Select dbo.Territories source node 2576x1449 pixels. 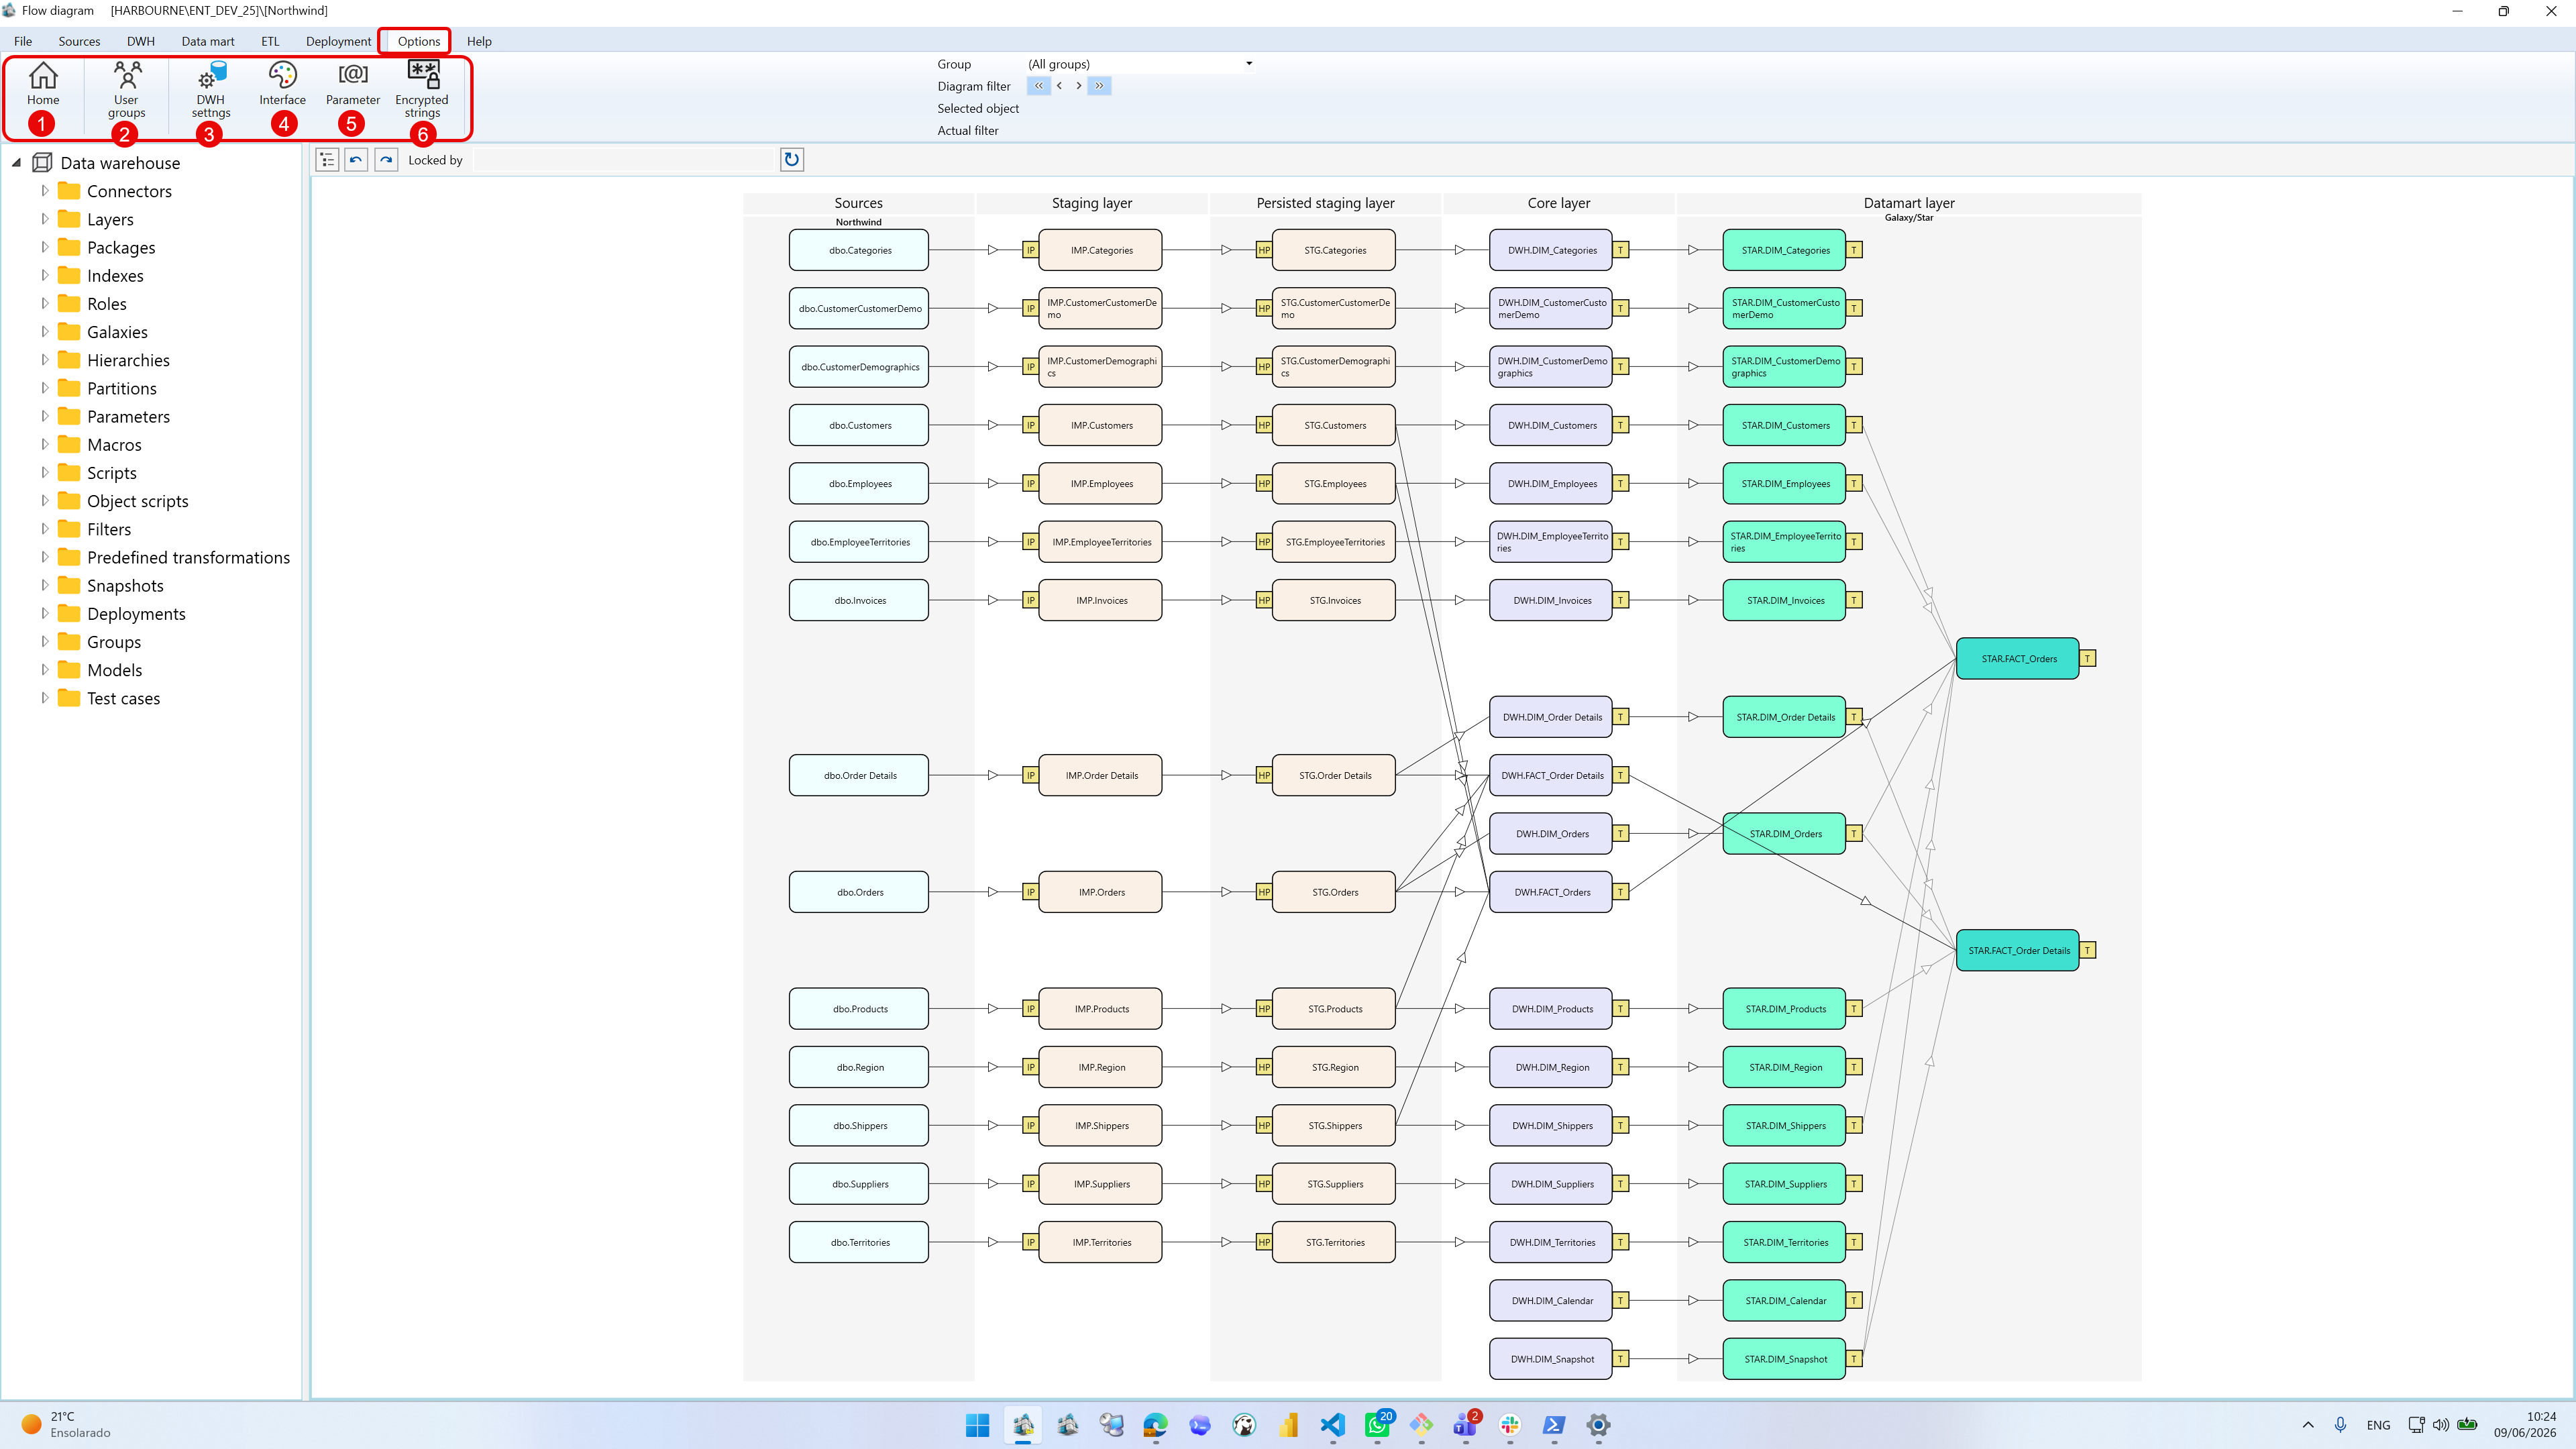859,1242
